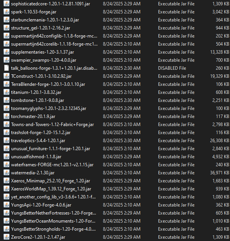Screen dimensions: 230x241
Task: Select file name ZeroCore2-1.20.1-2.1.47.jar
Action: 38,237
